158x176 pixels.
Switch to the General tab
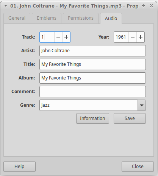point(17,18)
